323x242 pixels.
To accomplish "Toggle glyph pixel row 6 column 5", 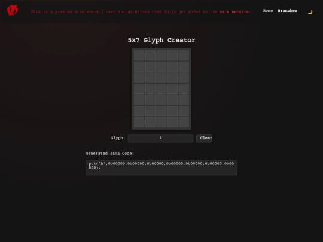I will pos(184,111).
